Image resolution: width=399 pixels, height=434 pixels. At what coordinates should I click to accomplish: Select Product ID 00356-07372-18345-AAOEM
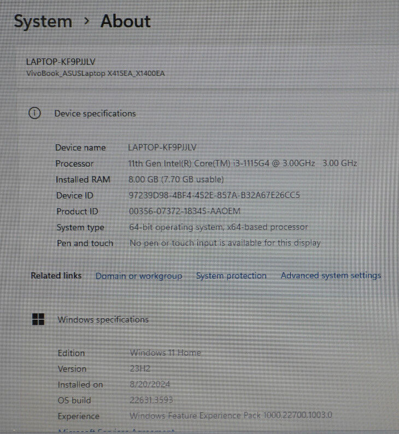pyautogui.click(x=185, y=211)
